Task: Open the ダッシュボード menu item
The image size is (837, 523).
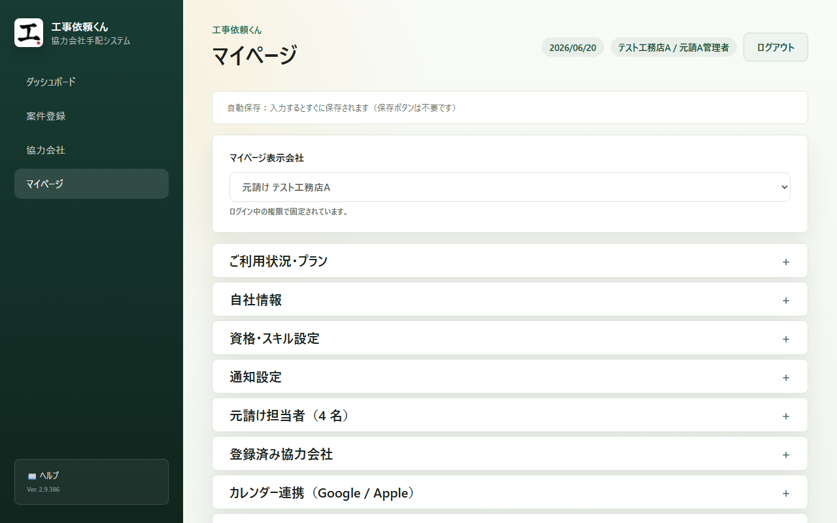Action: 92,82
